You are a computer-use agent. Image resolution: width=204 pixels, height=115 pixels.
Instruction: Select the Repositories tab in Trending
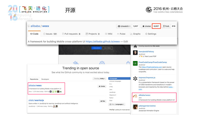point(34,79)
